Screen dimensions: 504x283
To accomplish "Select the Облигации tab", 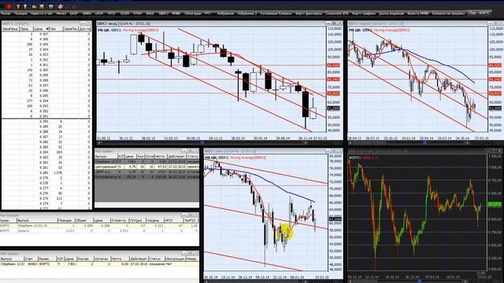I will click(x=192, y=13).
